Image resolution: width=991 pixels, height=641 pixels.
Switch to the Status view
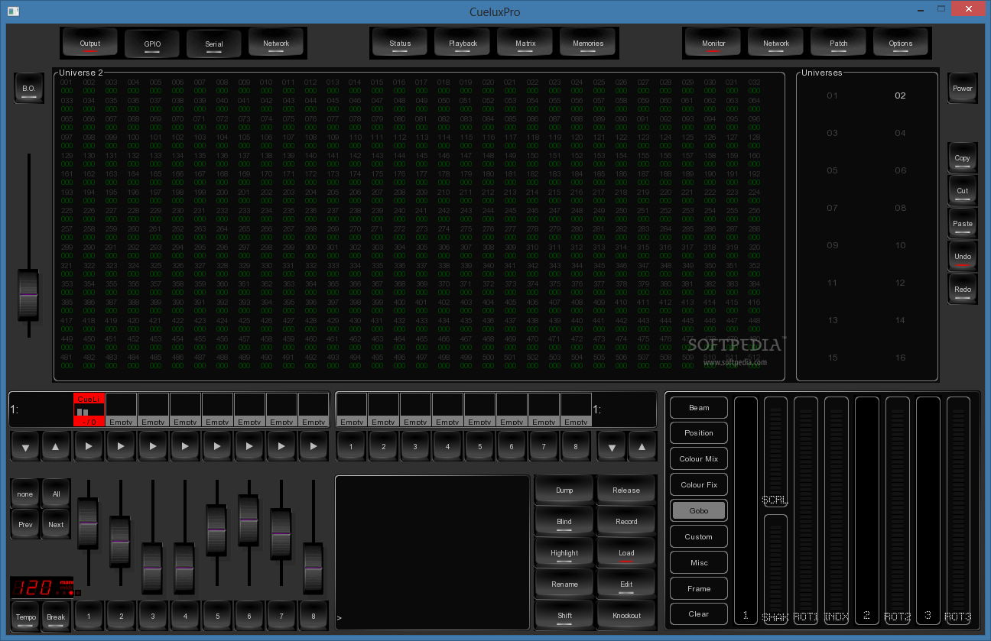click(x=400, y=44)
